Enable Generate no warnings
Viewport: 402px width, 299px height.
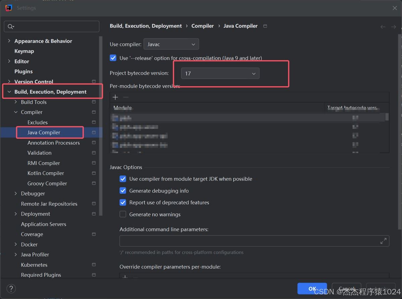(x=123, y=214)
